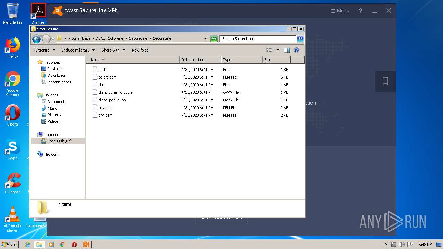
Task: Click Internet Explorer taskbar icon
Action: [28, 245]
